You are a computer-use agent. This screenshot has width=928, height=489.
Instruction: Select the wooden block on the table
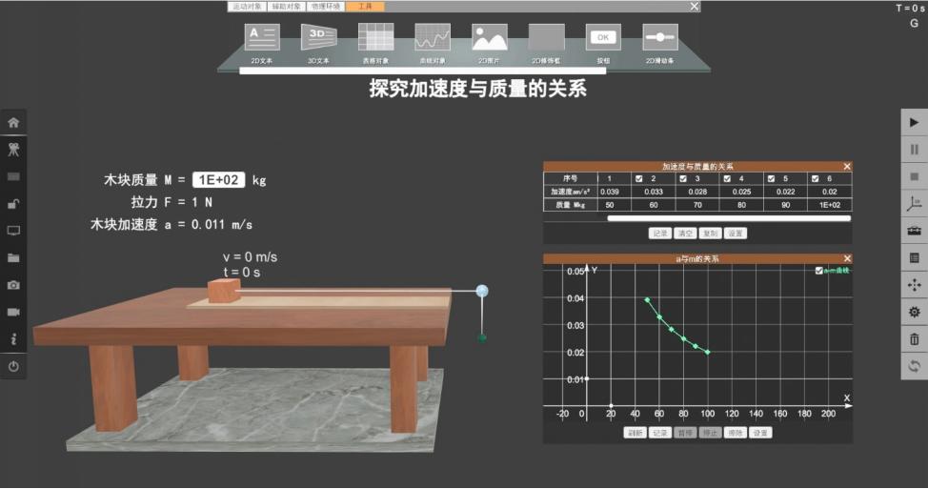pos(224,291)
